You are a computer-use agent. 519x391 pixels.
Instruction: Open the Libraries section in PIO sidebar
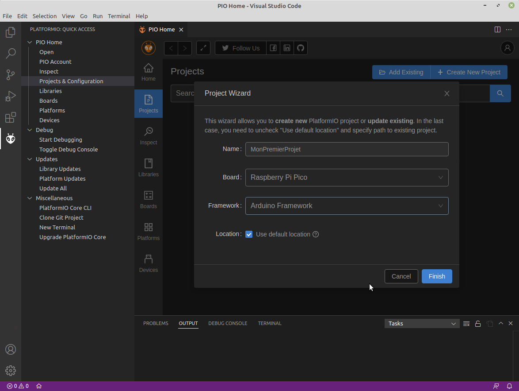click(148, 168)
